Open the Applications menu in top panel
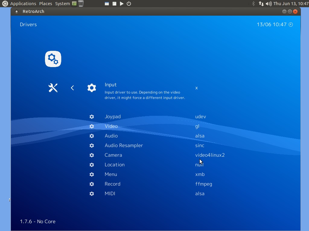 click(23, 4)
